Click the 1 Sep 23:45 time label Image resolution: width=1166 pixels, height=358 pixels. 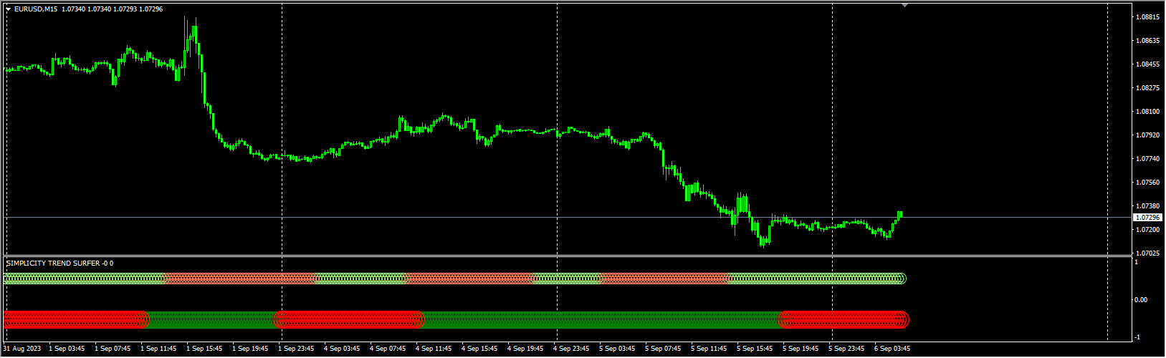pyautogui.click(x=296, y=349)
